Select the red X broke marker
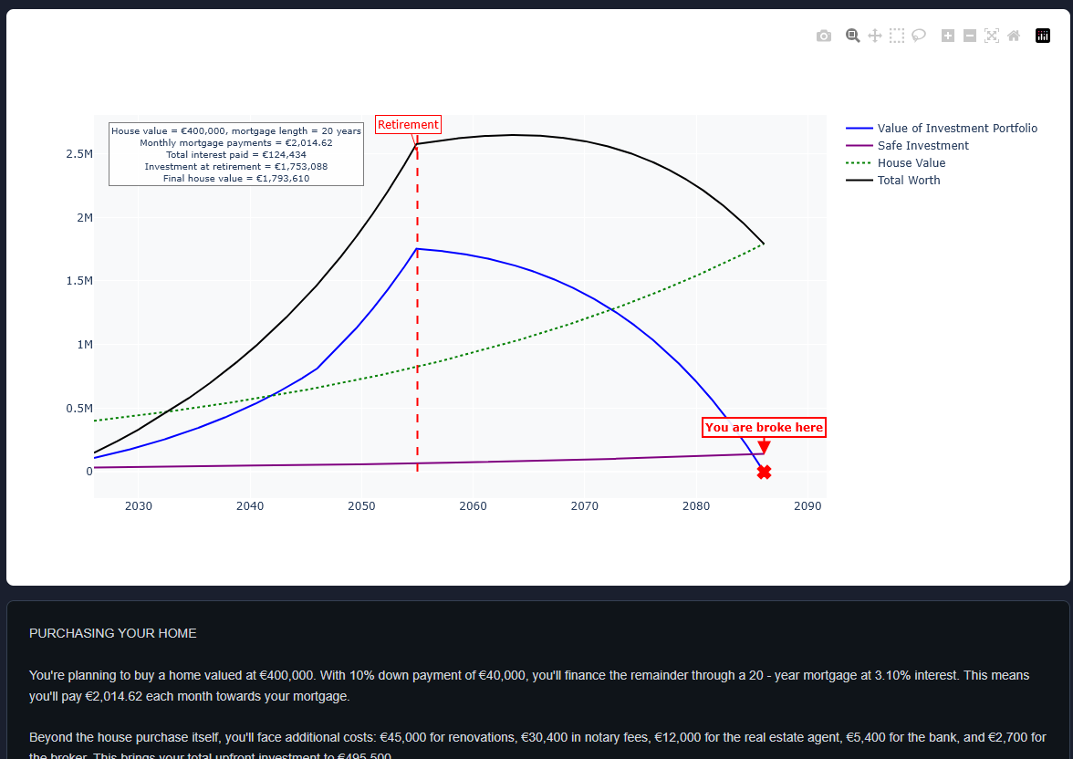The width and height of the screenshot is (1073, 759). click(x=764, y=473)
